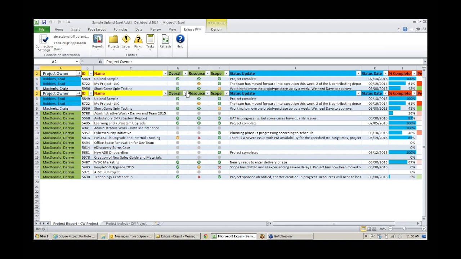This screenshot has width=461, height=259.
Task: Select the Project Report - CW Project sheet tab
Action: point(76,223)
